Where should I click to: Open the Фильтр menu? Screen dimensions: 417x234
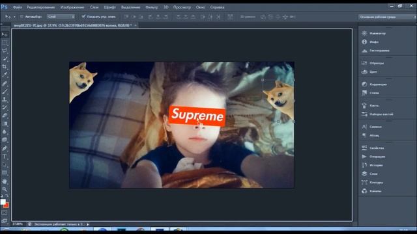click(x=152, y=7)
